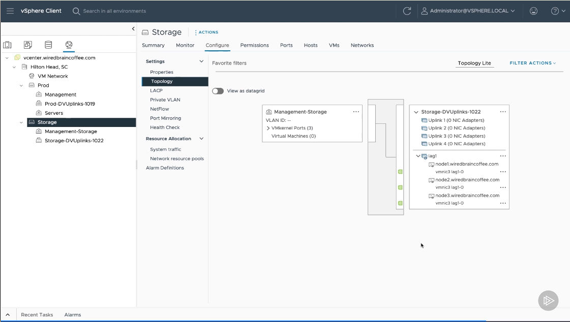The width and height of the screenshot is (570, 322).
Task: Open the Filter Actions menu
Action: point(532,63)
